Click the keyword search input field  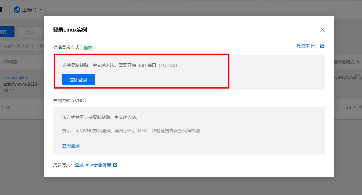tap(22, 46)
